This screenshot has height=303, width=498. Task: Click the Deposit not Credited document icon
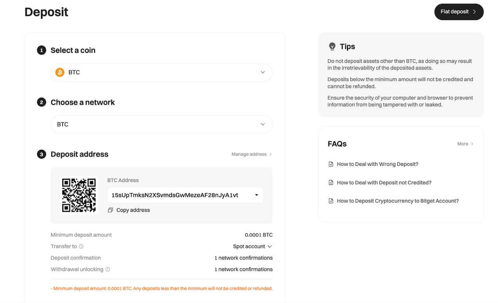click(x=331, y=182)
